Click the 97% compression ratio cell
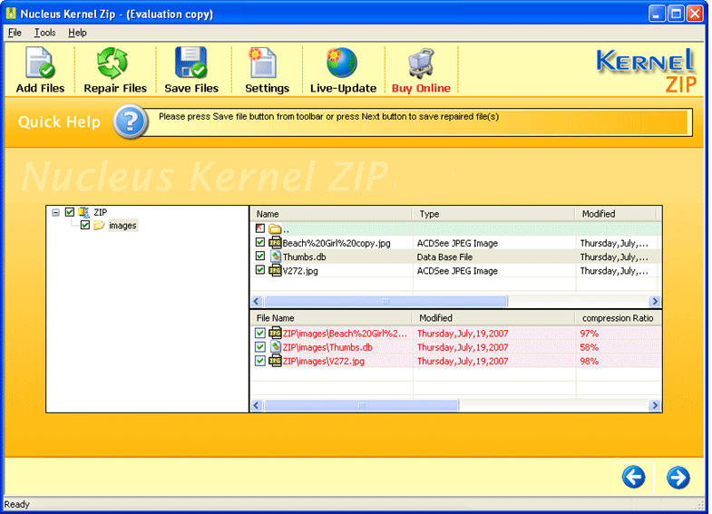Viewport: 712px width, 514px height. click(x=589, y=334)
